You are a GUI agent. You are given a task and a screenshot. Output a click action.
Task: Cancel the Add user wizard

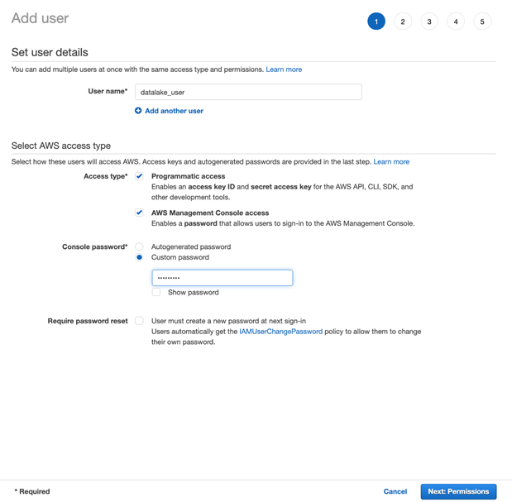click(395, 491)
